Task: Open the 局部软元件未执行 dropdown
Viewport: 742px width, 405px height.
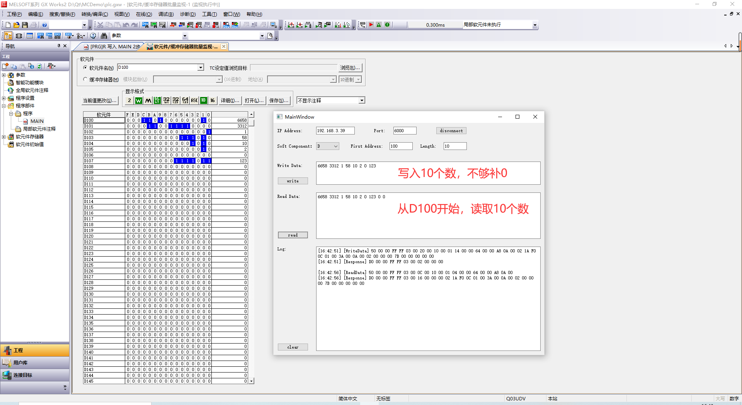Action: click(x=535, y=25)
